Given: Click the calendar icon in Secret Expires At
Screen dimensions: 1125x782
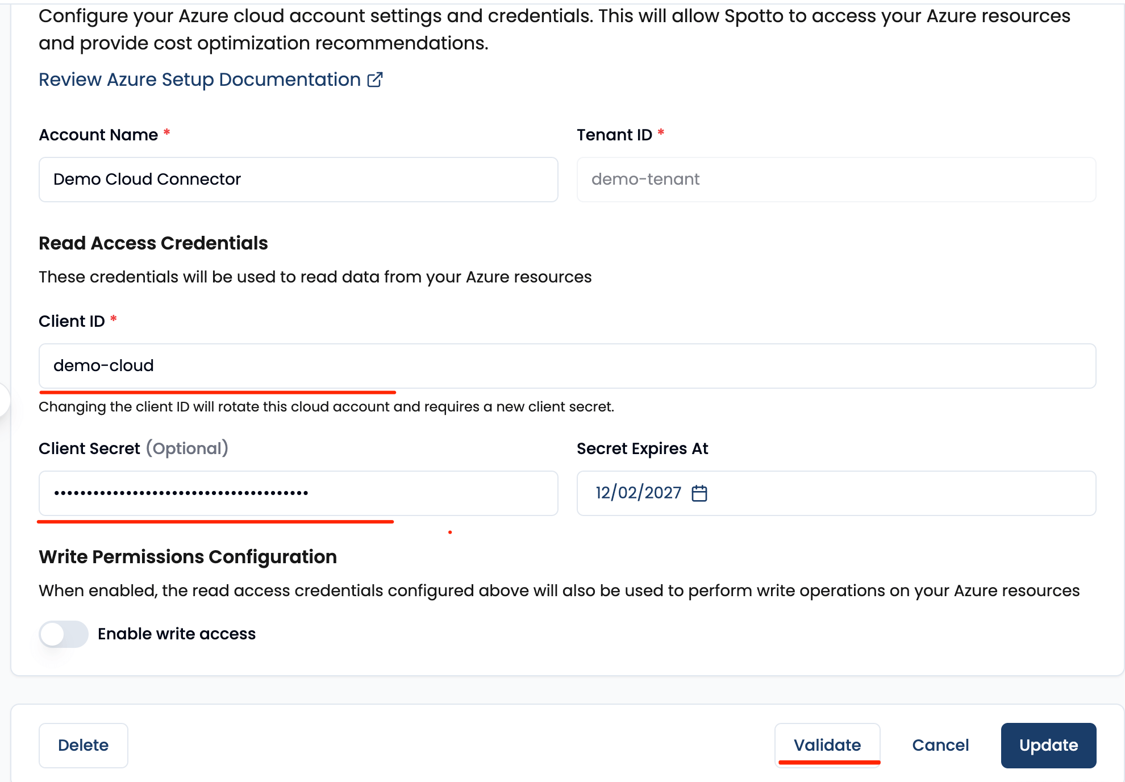Looking at the screenshot, I should point(699,493).
